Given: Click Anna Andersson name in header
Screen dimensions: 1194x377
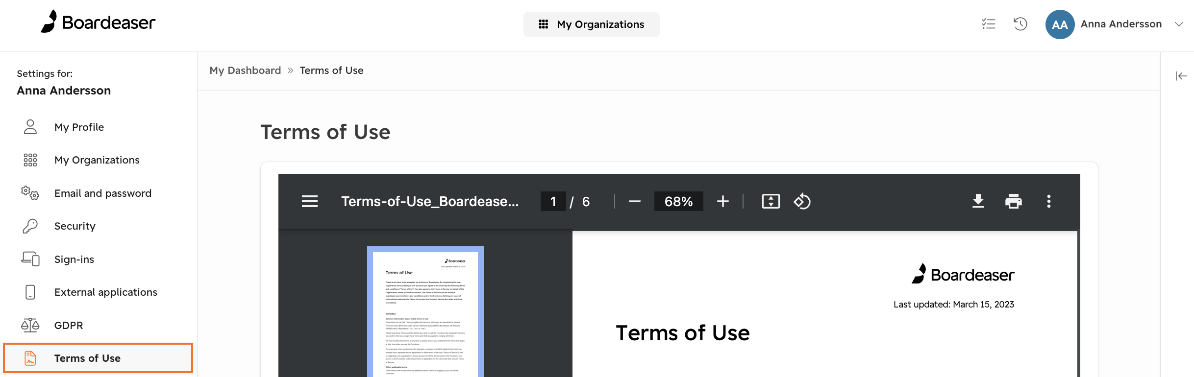Looking at the screenshot, I should pos(1121,24).
